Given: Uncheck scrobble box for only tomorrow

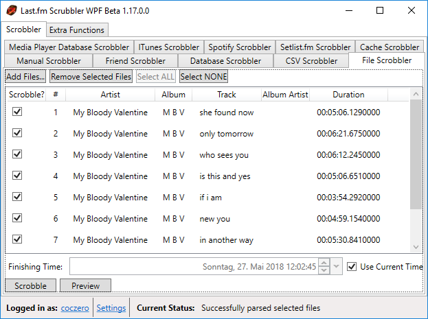Looking at the screenshot, I should pos(17,133).
